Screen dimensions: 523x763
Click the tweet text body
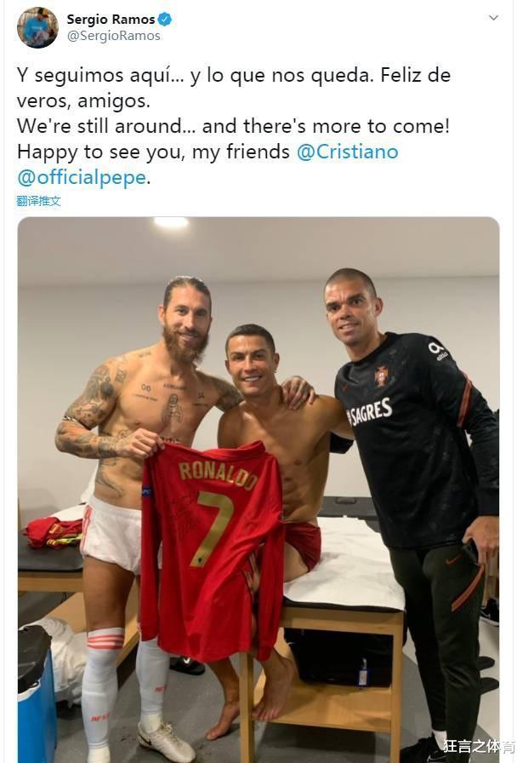pos(234,126)
